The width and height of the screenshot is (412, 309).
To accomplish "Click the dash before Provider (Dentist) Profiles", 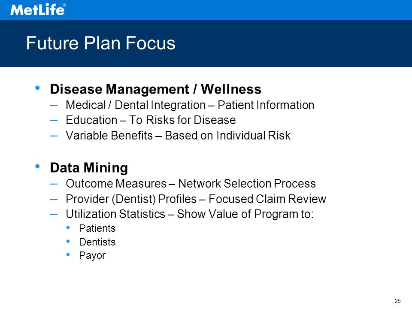I will coord(54,200).
